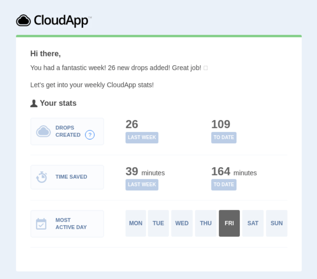This screenshot has height=279, width=317.
Task: Switch to the LAST WEEK drops view
Action: [141, 138]
